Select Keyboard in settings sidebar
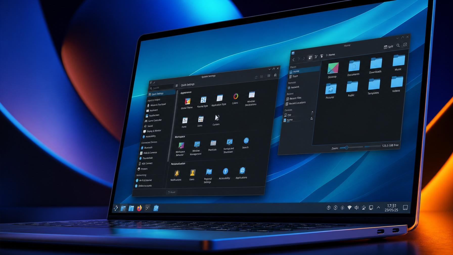The image size is (453, 255). tap(152, 110)
